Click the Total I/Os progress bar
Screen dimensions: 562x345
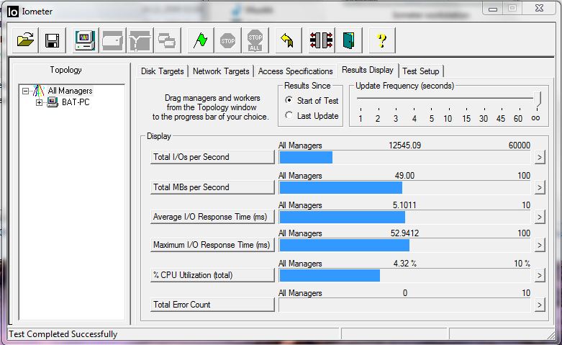pos(404,158)
